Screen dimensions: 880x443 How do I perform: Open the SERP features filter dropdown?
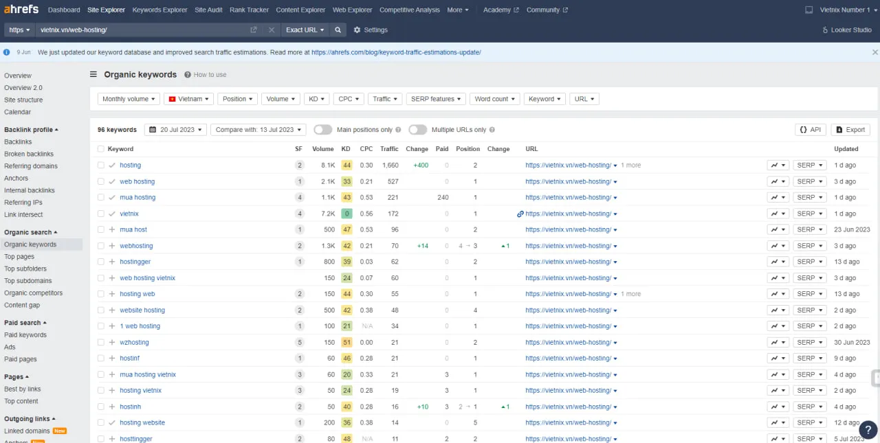pos(436,99)
